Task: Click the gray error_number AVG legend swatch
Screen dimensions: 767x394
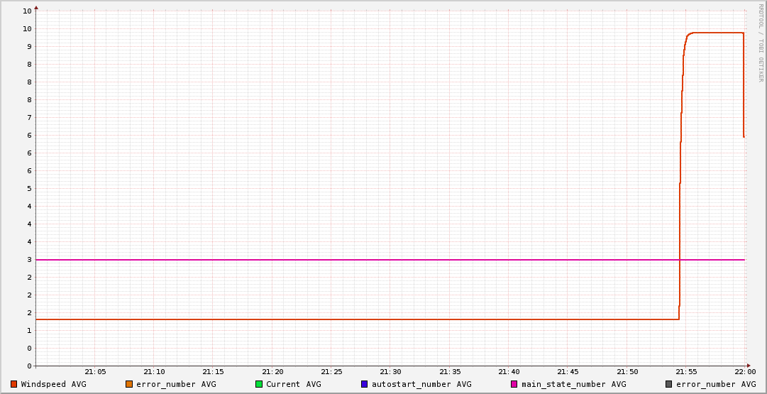Action: 668,384
